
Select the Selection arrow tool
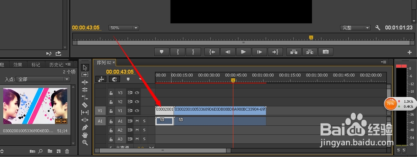[x=85, y=67]
